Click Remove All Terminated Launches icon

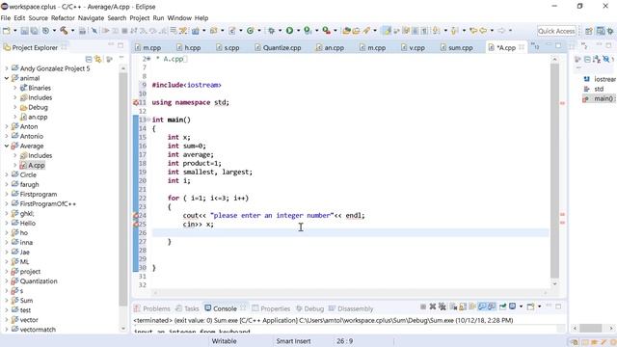coord(443,307)
